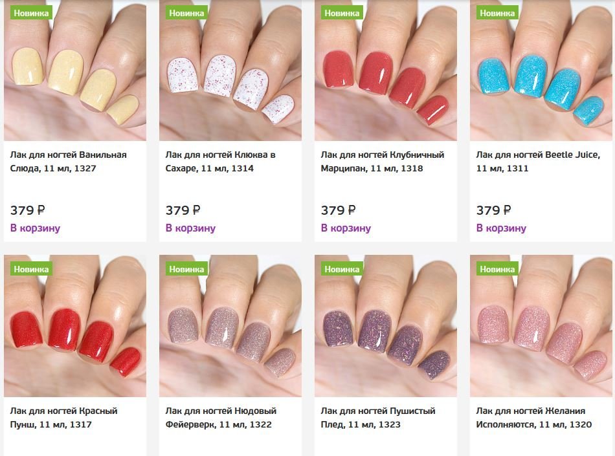The width and height of the screenshot is (615, 456).
Task: Open the Beetle Juice blue polish photo
Action: [541, 71]
